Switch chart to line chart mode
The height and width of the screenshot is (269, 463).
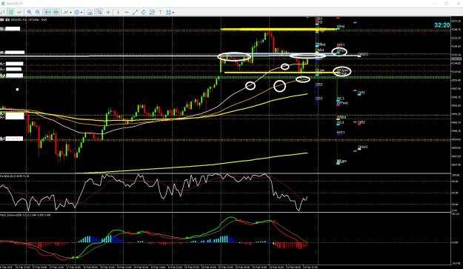tap(19, 13)
